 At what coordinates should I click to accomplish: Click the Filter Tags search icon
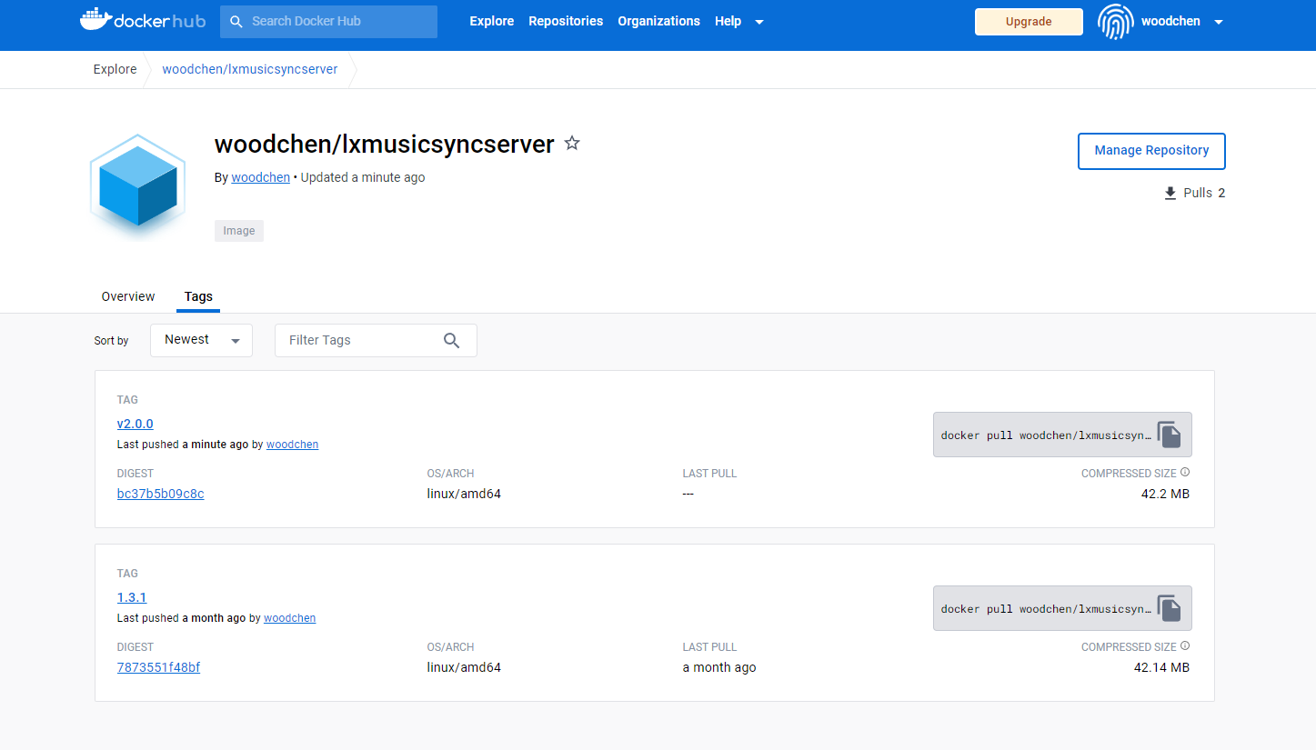point(452,340)
